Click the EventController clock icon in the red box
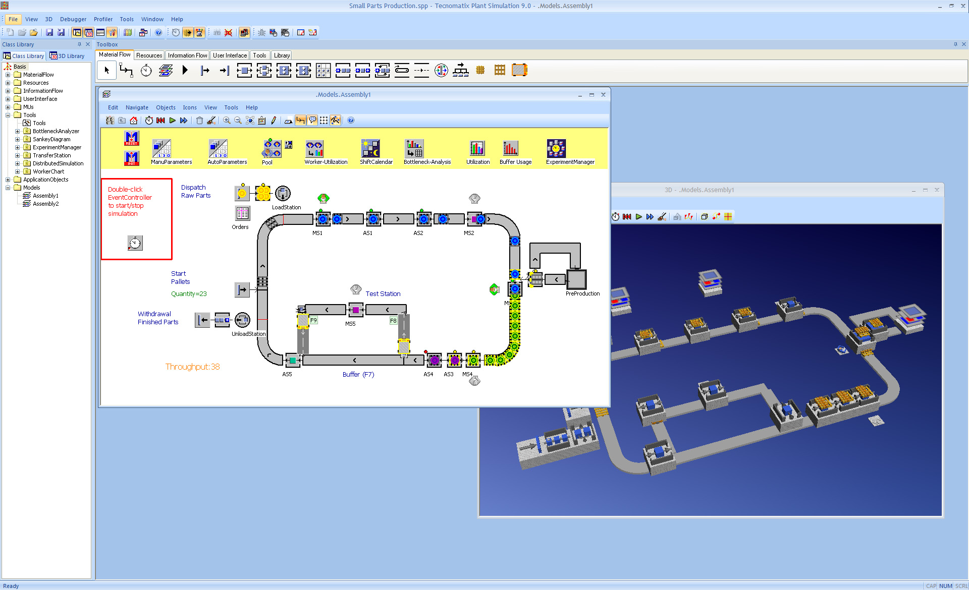This screenshot has height=590, width=969. tap(135, 243)
